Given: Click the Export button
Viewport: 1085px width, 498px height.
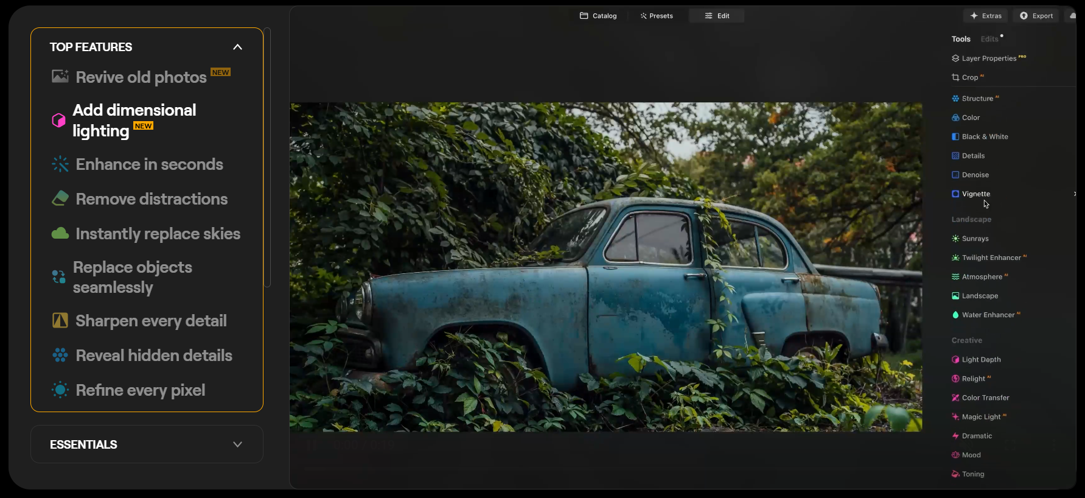Looking at the screenshot, I should (x=1036, y=16).
